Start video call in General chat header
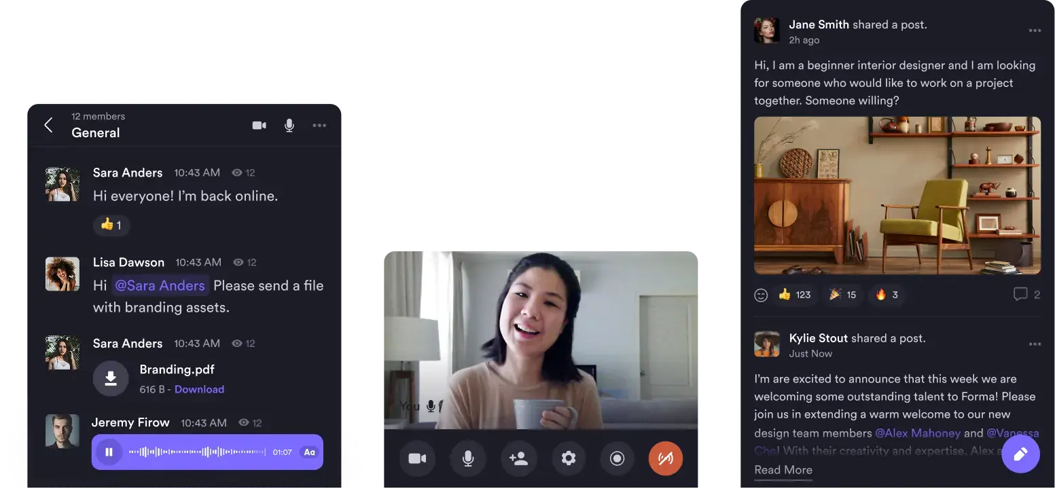Screen dimensions: 1055x489 [x=259, y=126]
